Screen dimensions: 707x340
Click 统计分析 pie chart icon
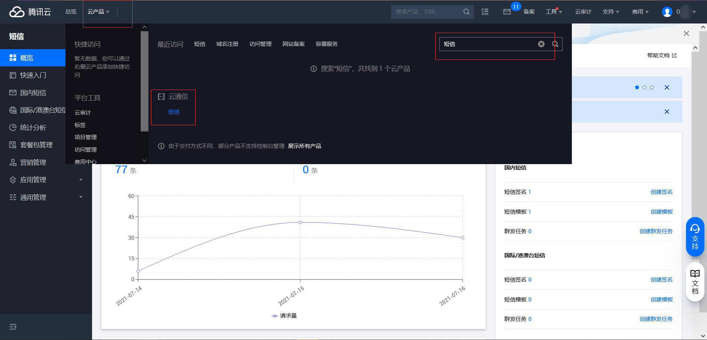click(x=13, y=127)
